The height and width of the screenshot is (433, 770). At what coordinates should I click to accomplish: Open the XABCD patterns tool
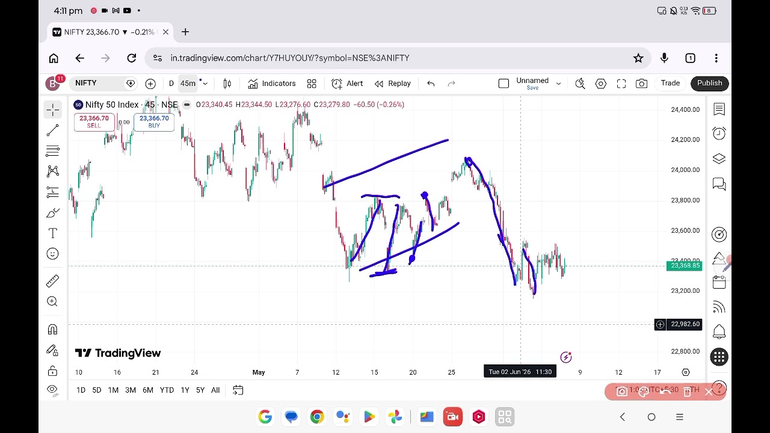pos(53,171)
